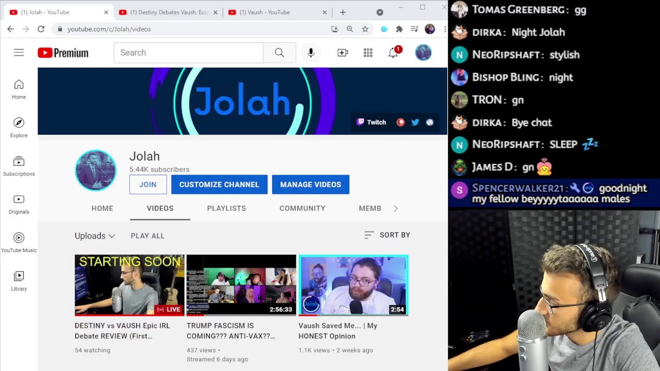Image resolution: width=660 pixels, height=371 pixels.
Task: Open the DESTINY vs VAUSH video title
Action: point(122,331)
